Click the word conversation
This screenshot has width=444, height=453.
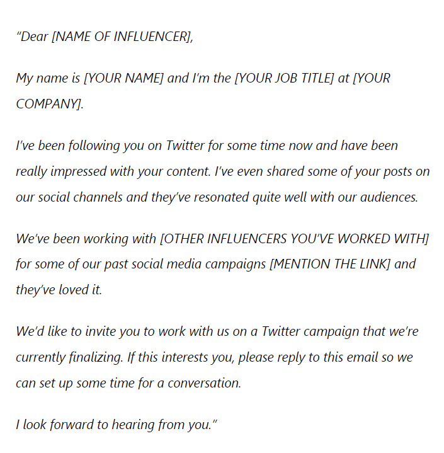(x=204, y=383)
